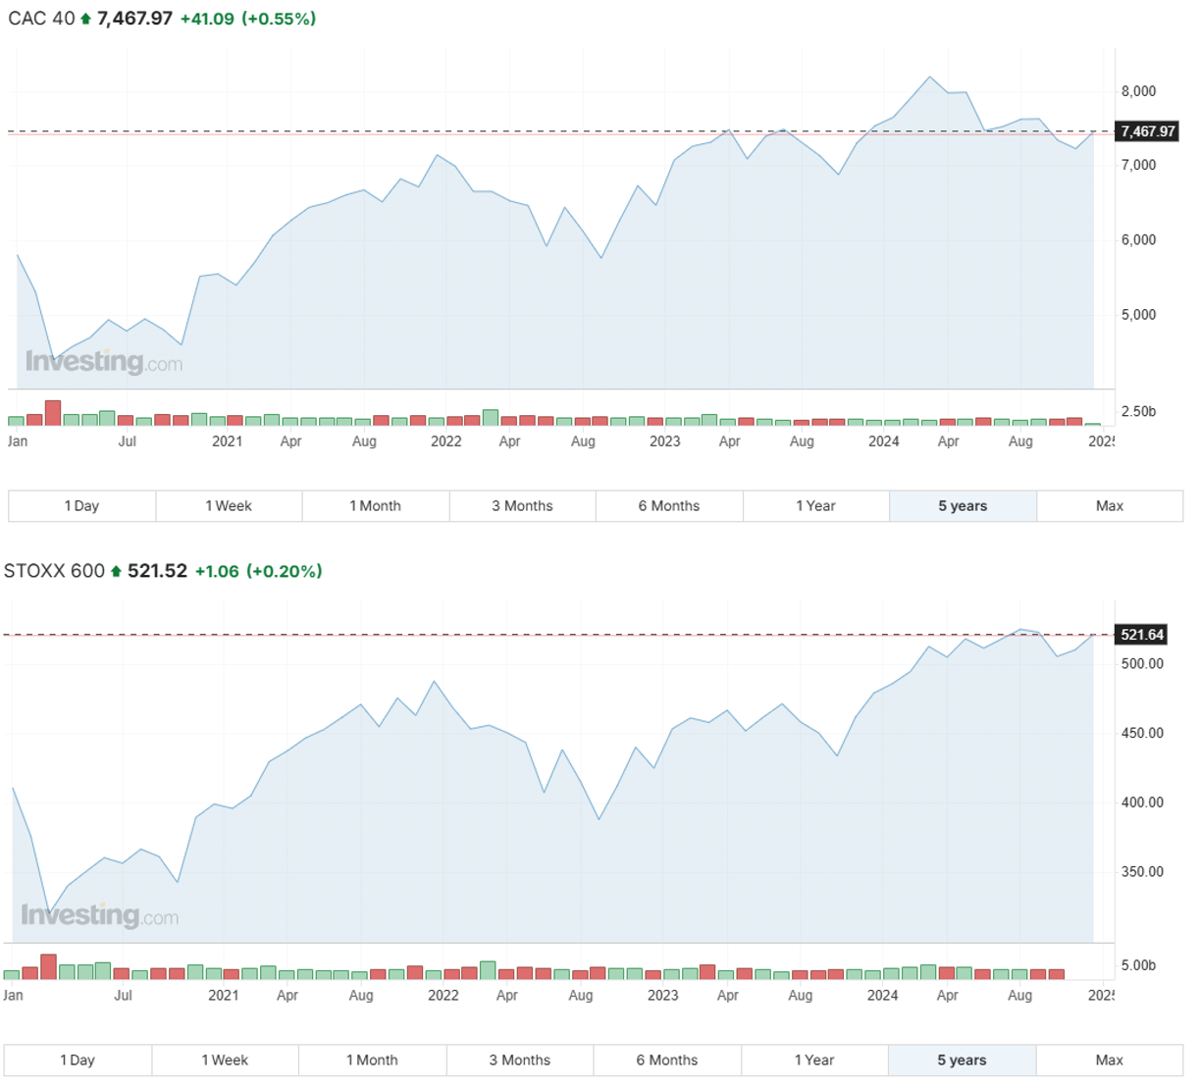Screen dimensions: 1199x1087
Task: Switch STOXX 600 chart to 1 Month
Action: (x=373, y=1061)
